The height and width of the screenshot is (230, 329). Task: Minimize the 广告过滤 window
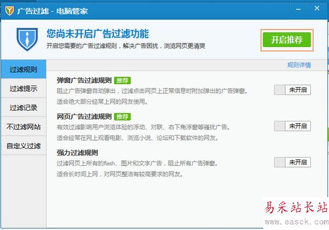(298, 9)
